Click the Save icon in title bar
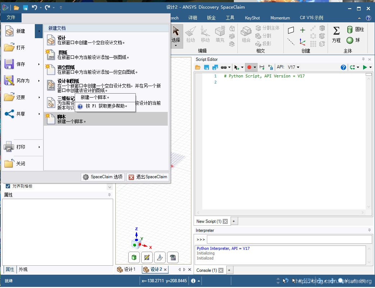 26,8
